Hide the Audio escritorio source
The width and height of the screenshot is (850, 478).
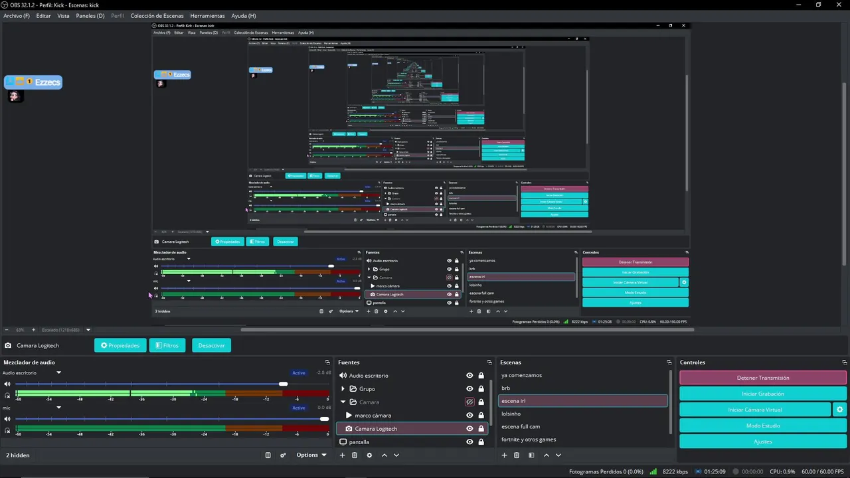coord(469,376)
